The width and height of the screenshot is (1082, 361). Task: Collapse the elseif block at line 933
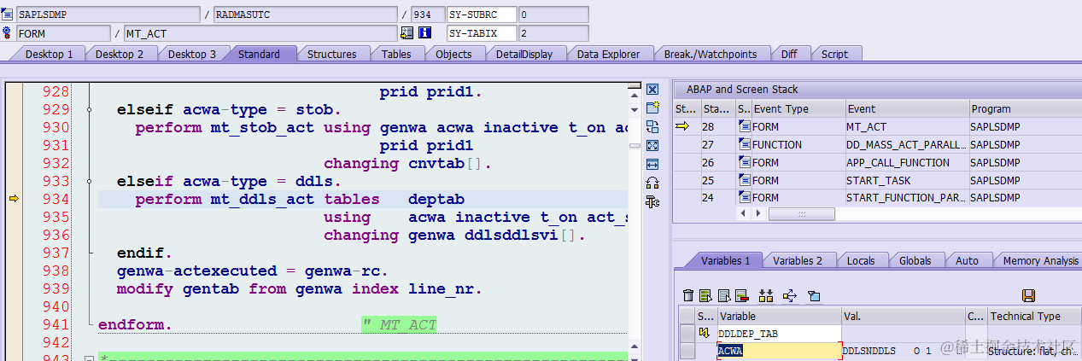89,182
